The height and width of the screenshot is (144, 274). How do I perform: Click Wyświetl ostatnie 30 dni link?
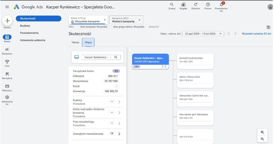[x=256, y=34]
